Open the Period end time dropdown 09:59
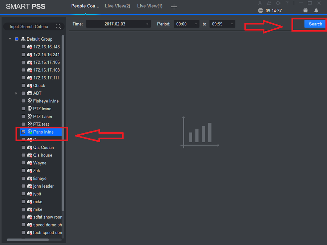This screenshot has width=327, height=245. 222,24
